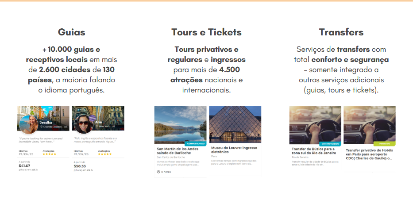Screen dimensions: 413x200
Task: Click the green Privativo tag on Paris transfer
Action: (x=385, y=144)
